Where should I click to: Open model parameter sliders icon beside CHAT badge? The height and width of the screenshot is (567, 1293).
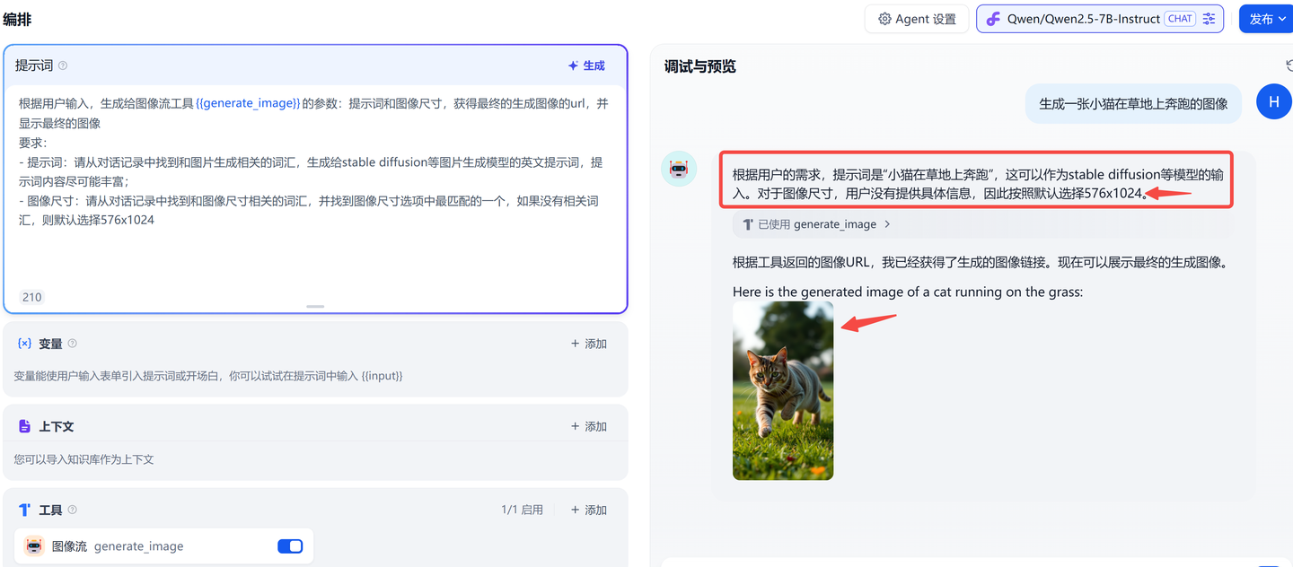point(1209,18)
